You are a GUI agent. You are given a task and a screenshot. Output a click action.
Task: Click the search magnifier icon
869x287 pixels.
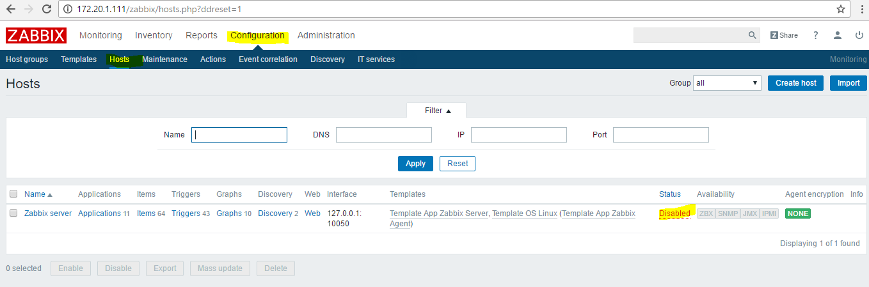753,35
